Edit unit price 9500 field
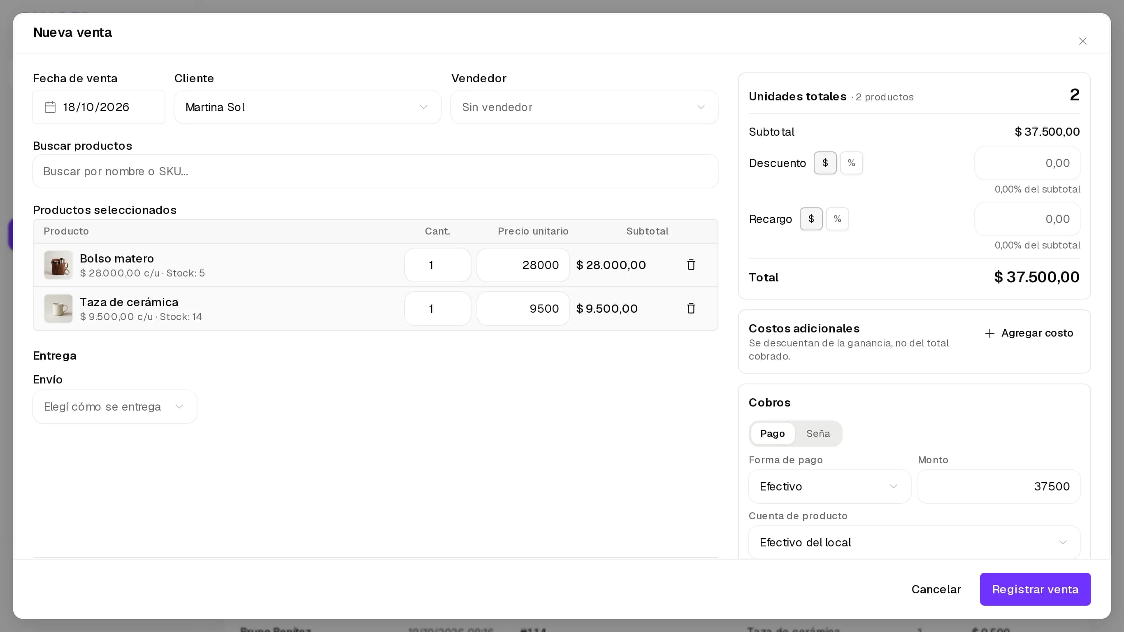Viewport: 1124px width, 632px height. click(523, 309)
